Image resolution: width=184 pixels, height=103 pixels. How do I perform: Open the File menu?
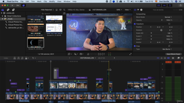[x=22, y=1]
